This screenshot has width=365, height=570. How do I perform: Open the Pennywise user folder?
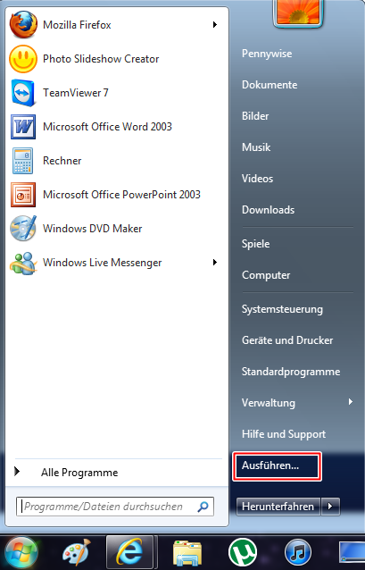[267, 54]
